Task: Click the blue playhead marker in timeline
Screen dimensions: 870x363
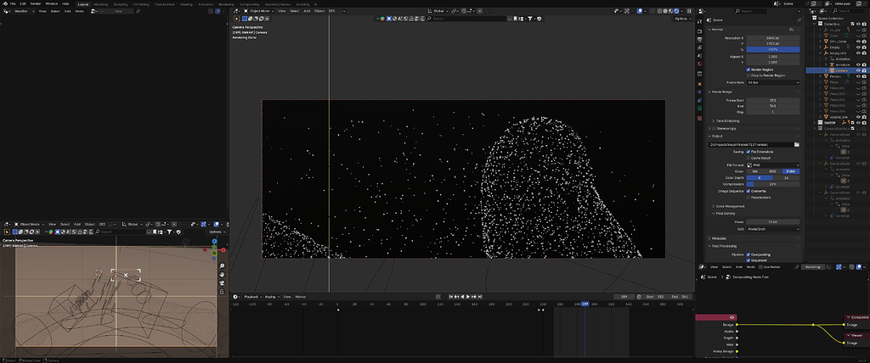Action: point(585,304)
